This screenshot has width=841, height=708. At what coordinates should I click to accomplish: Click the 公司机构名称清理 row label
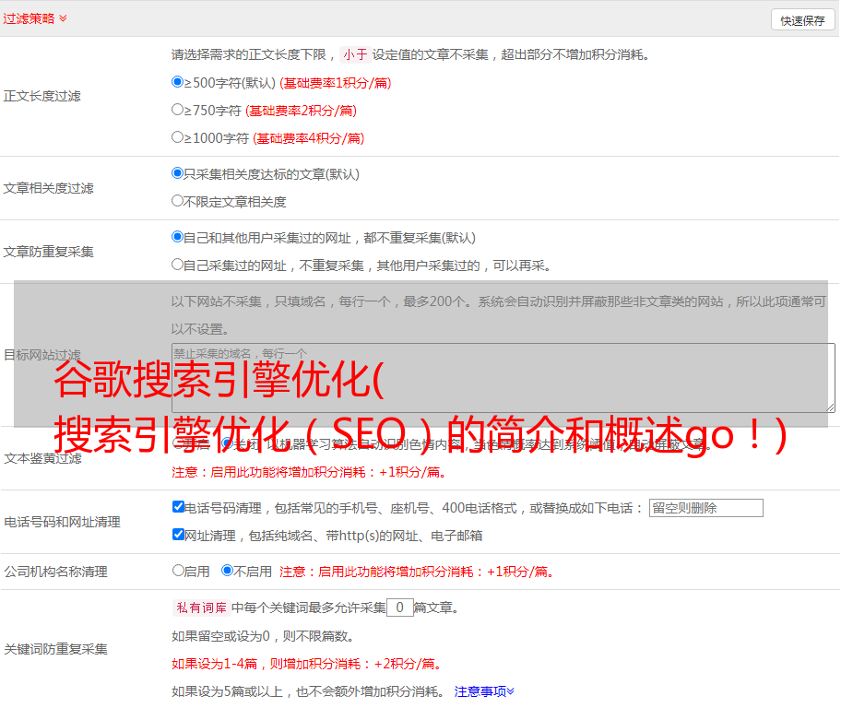point(55,572)
